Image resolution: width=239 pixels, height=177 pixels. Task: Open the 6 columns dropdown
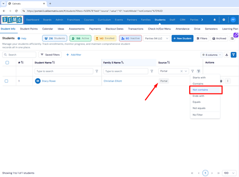pos(211,55)
